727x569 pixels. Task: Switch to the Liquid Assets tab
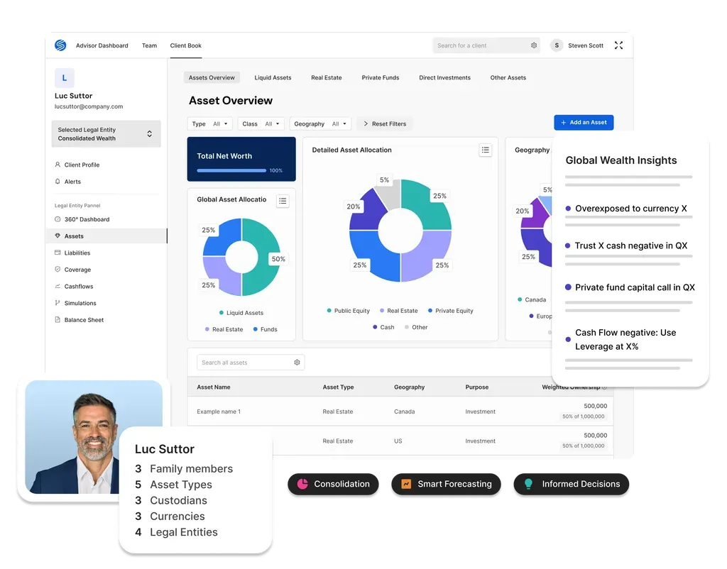(x=273, y=77)
